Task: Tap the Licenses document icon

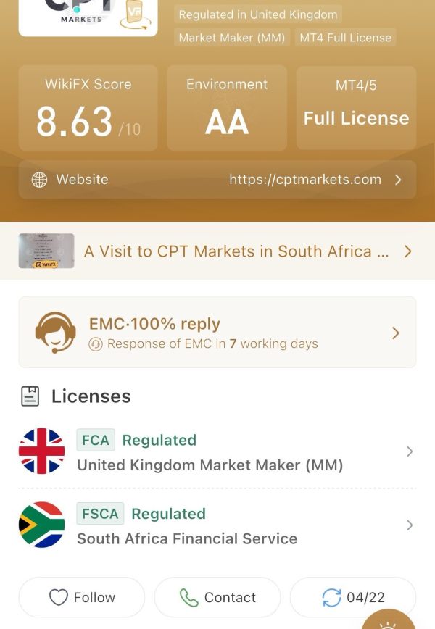Action: point(30,396)
